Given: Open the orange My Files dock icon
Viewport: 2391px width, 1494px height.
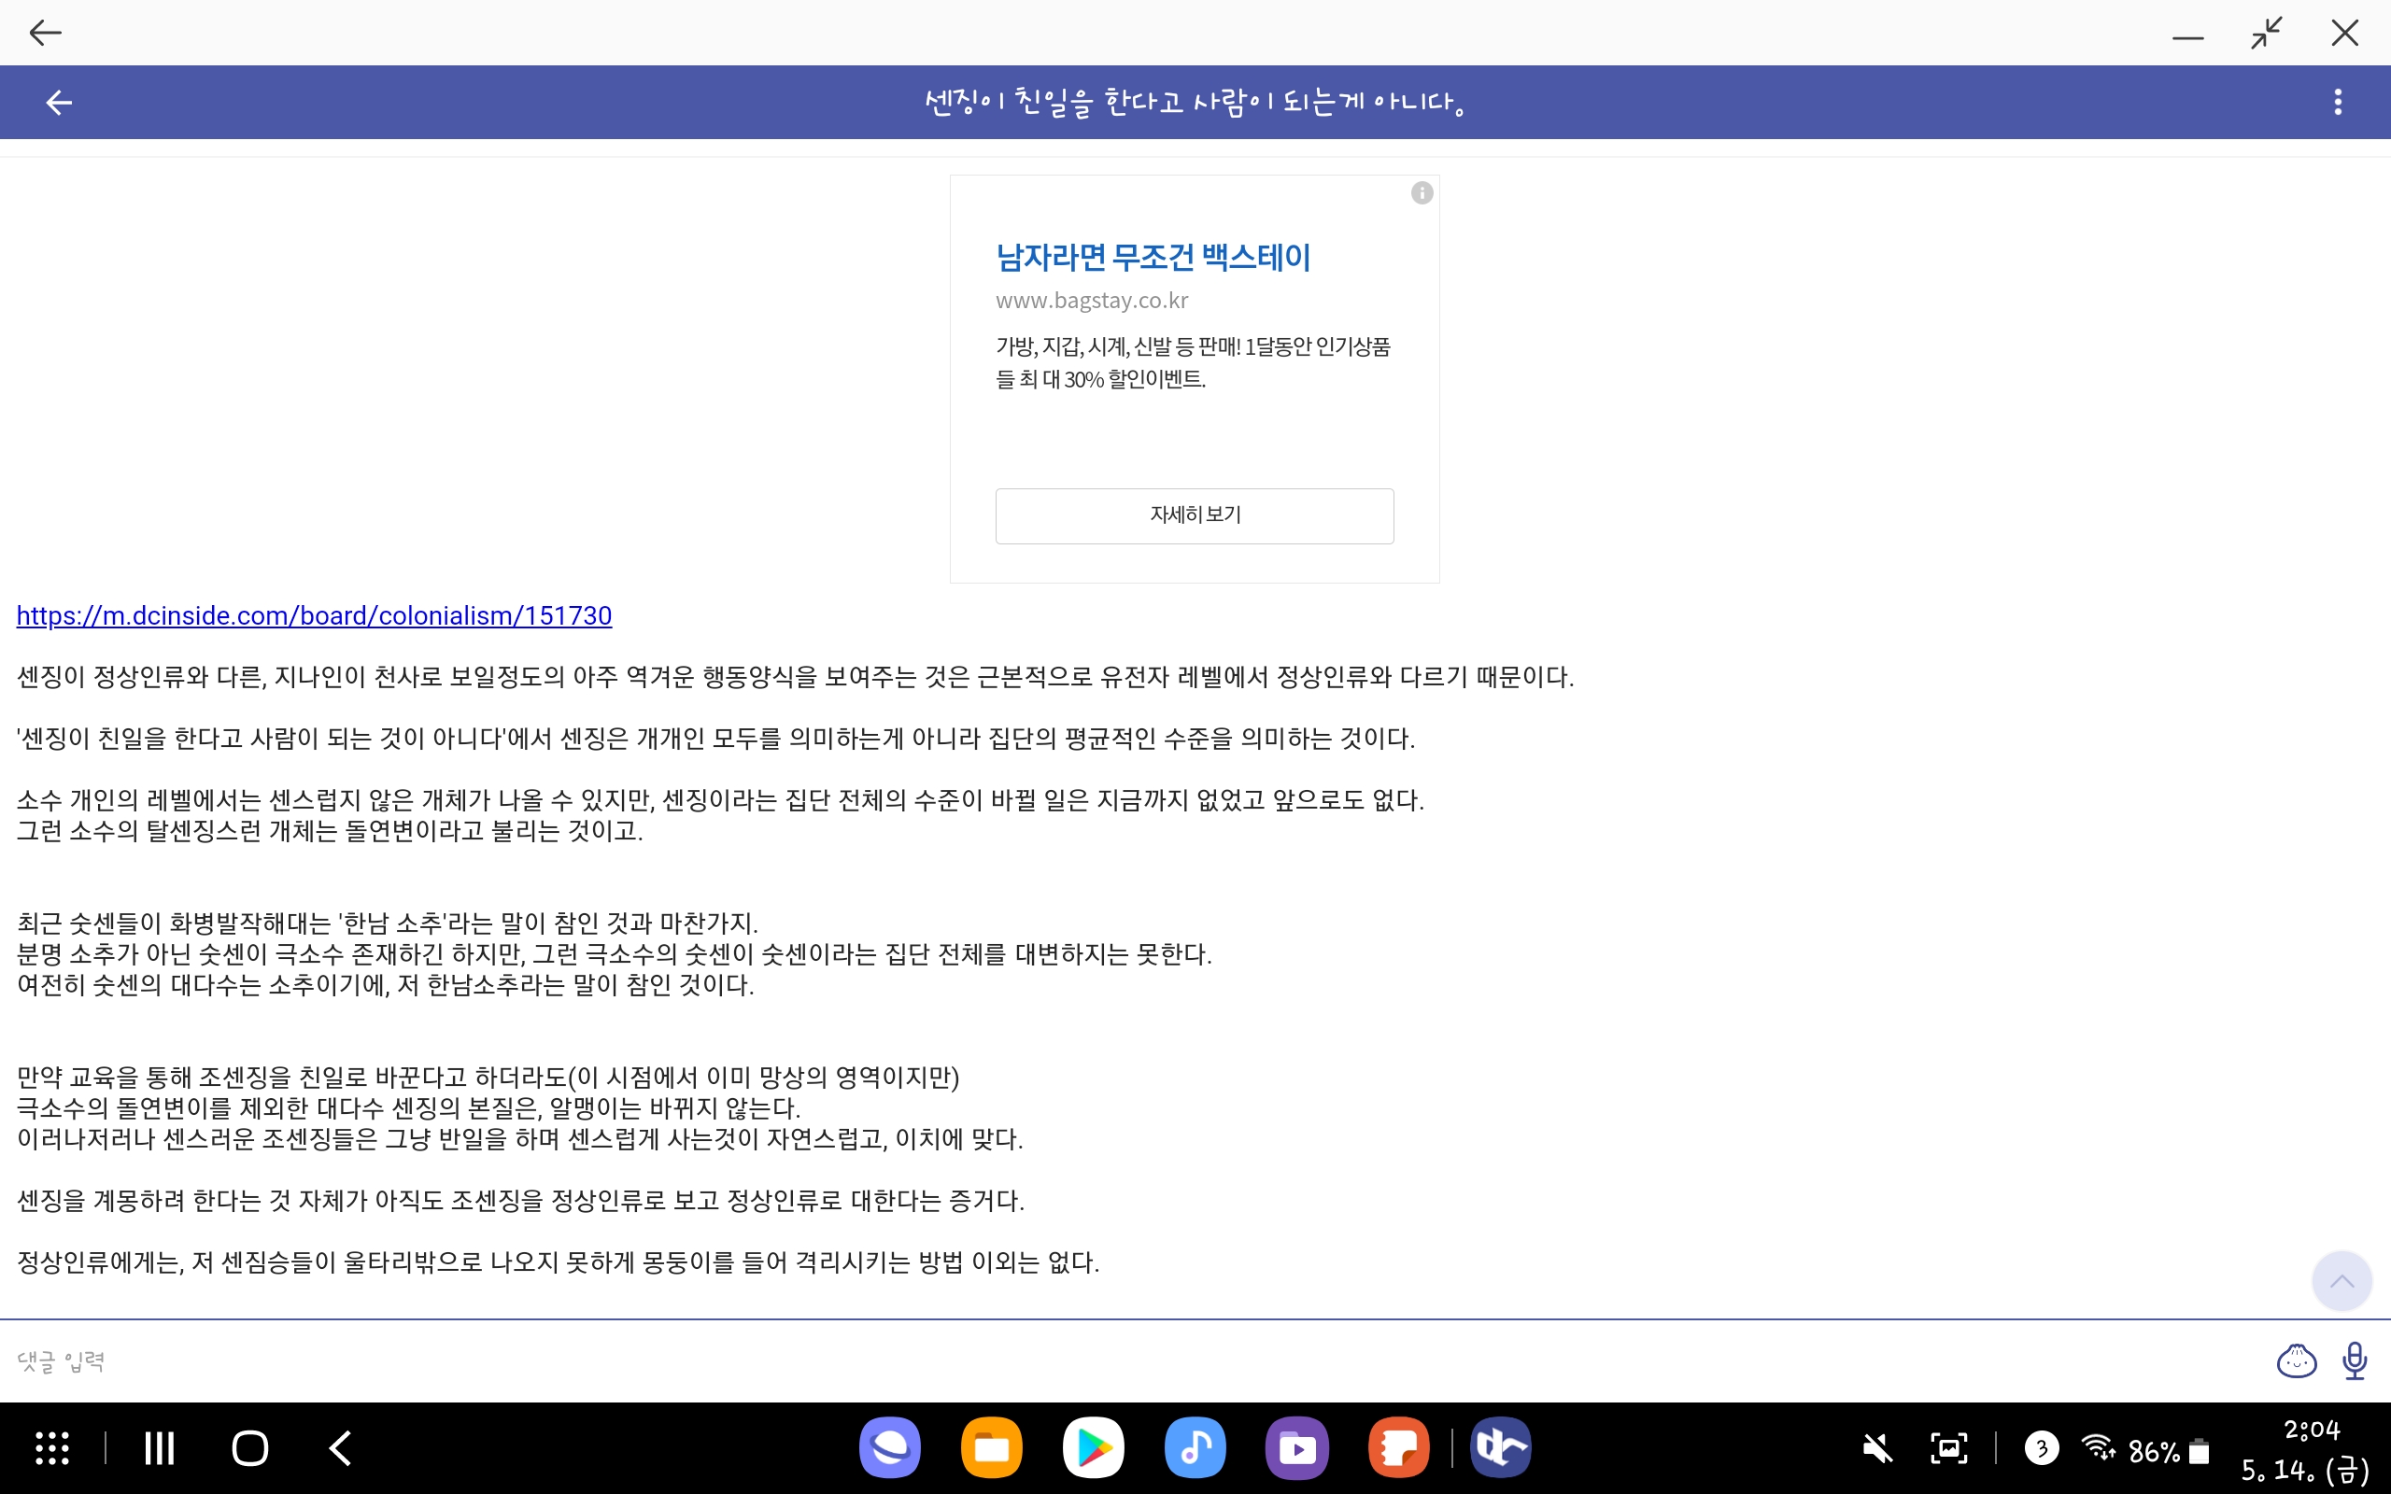Looking at the screenshot, I should pos(991,1448).
